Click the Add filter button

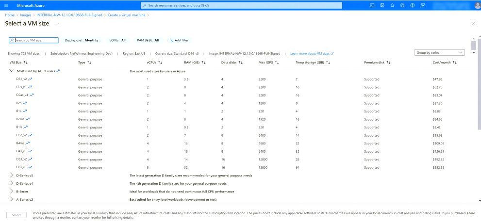click(180, 40)
